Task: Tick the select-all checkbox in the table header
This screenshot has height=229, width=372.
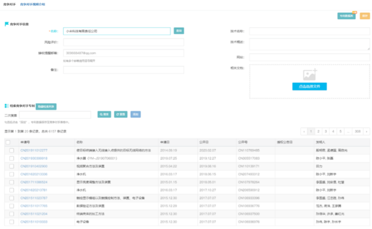Action: 8,142
